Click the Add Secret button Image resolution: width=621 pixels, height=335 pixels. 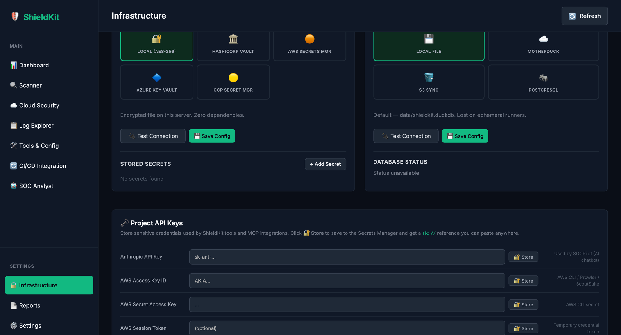point(325,164)
